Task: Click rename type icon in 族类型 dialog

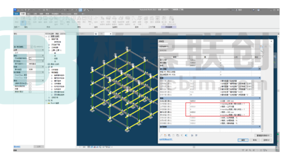Action: tap(265, 47)
